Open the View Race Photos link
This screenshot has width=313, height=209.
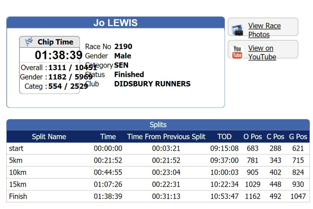pyautogui.click(x=264, y=30)
